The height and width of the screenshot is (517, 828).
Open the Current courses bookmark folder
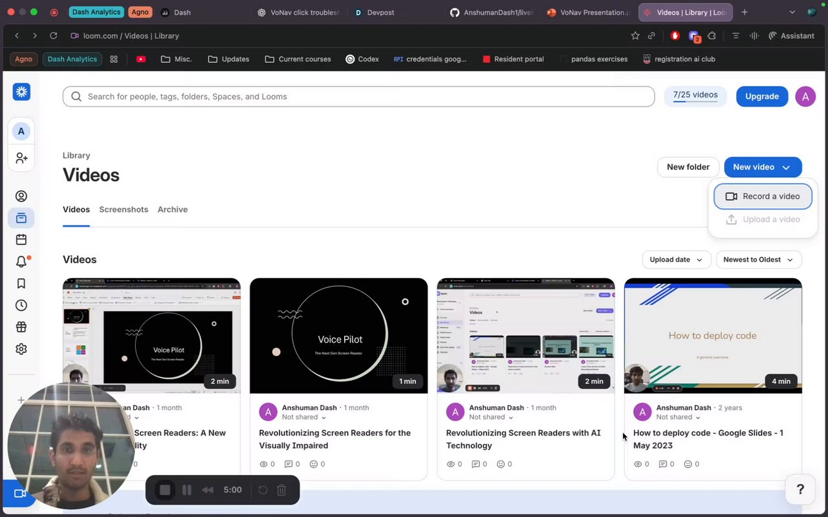(298, 59)
